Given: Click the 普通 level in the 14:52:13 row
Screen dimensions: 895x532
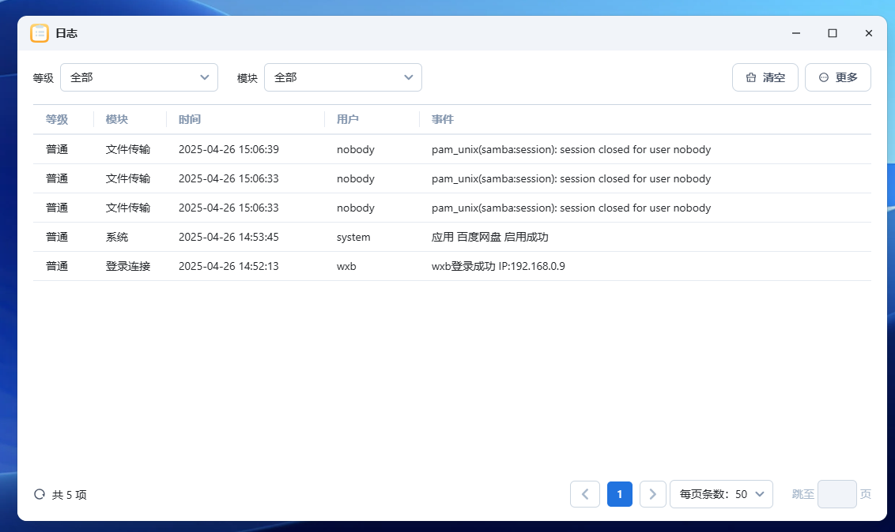Looking at the screenshot, I should (57, 266).
